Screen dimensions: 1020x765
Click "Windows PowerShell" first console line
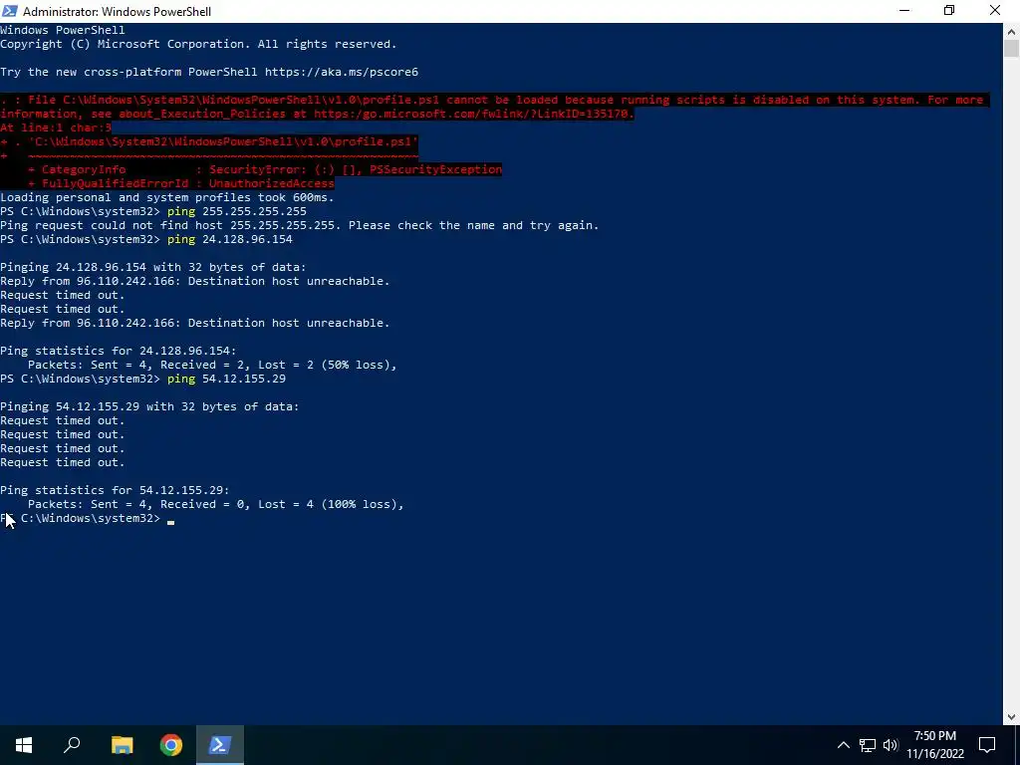click(x=63, y=30)
